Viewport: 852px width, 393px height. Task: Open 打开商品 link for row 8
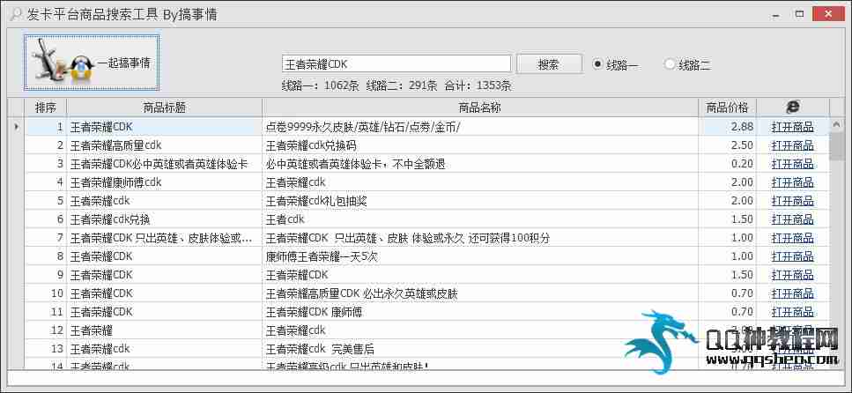point(793,256)
